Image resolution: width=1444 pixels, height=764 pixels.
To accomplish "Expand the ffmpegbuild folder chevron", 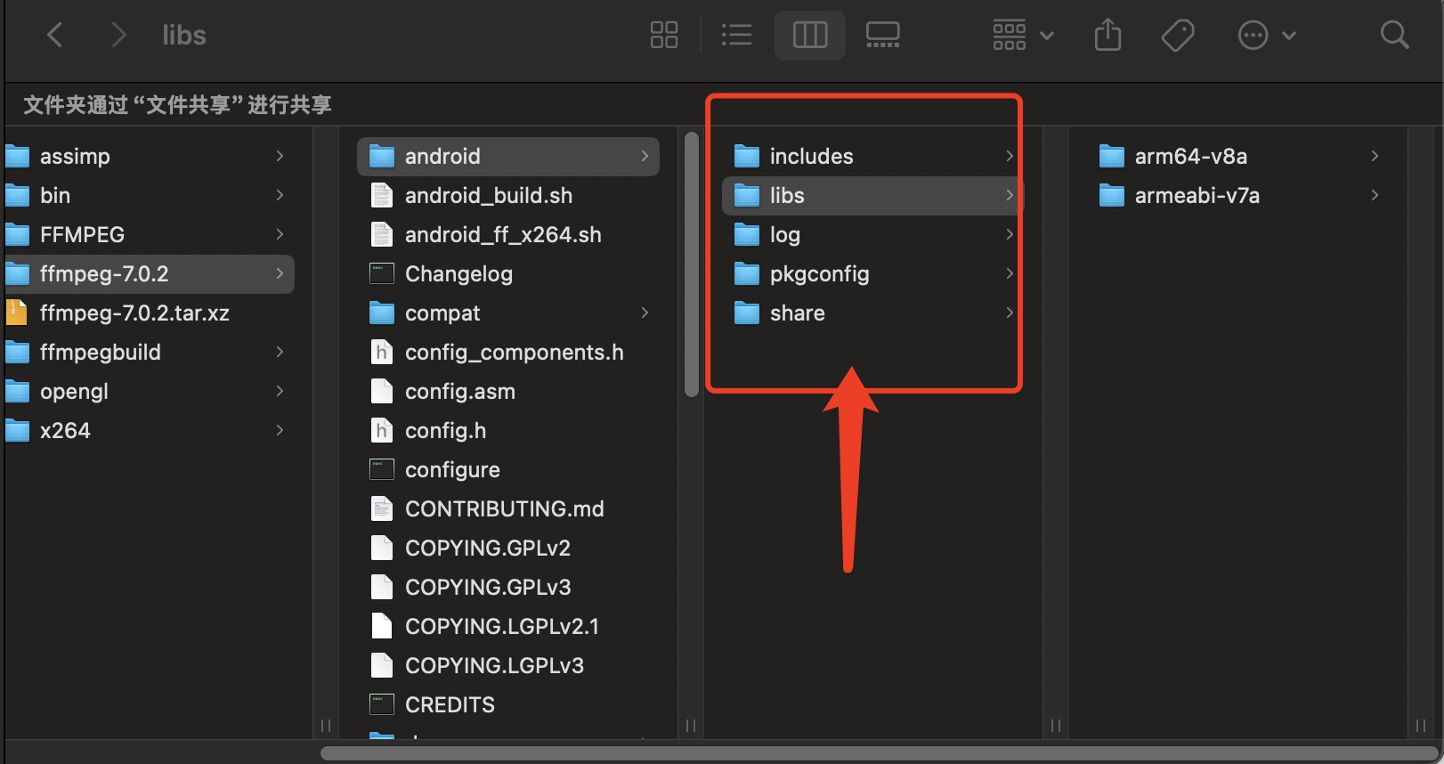I will point(280,353).
